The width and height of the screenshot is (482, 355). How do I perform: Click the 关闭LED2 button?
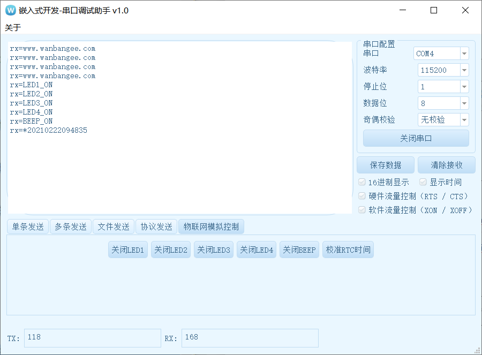tap(171, 250)
